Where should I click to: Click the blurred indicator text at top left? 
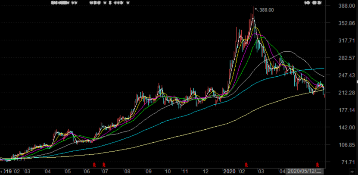tap(64, 3)
